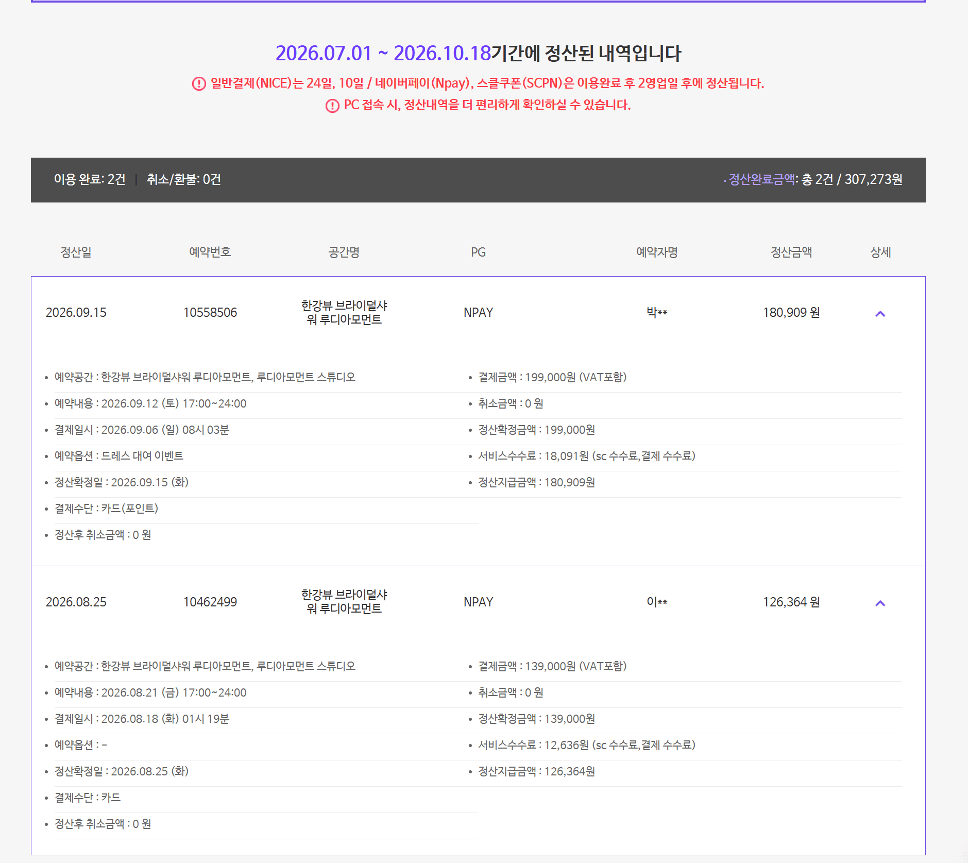This screenshot has width=968, height=863.
Task: Click 결제일시 : 2026.09.06 (일) 08시 03분
Action: pyautogui.click(x=142, y=430)
